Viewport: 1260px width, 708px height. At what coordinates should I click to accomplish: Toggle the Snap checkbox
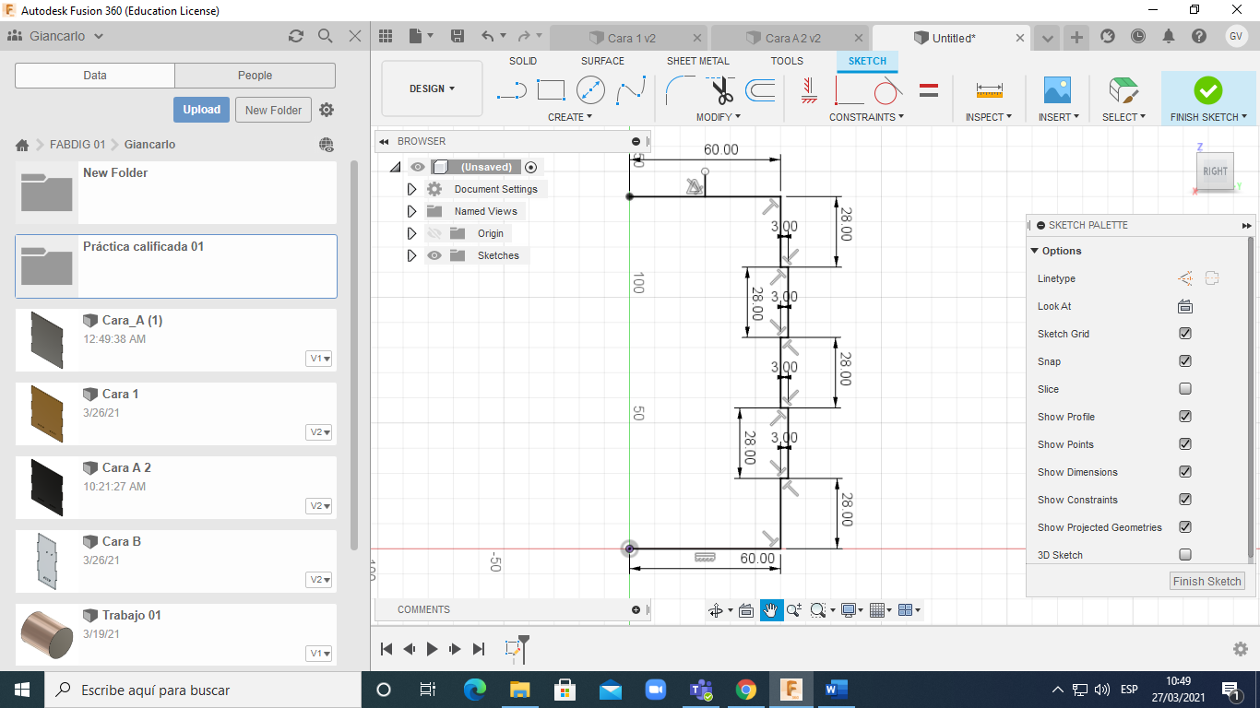click(1185, 361)
